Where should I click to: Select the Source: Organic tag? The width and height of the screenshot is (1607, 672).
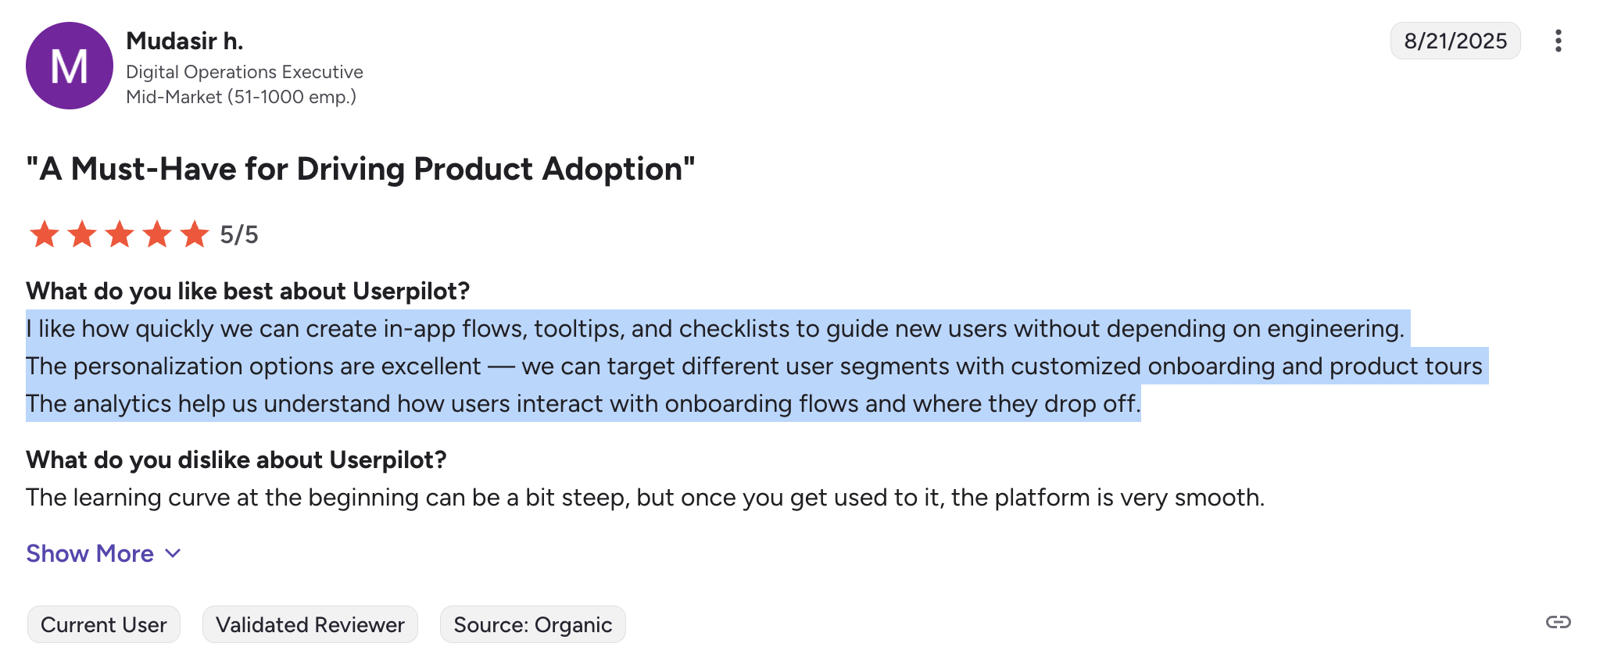(533, 624)
